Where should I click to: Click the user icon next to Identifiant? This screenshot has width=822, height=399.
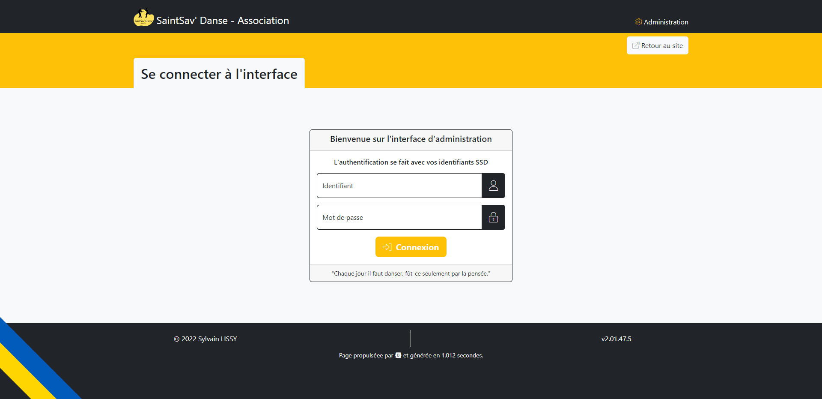click(493, 186)
